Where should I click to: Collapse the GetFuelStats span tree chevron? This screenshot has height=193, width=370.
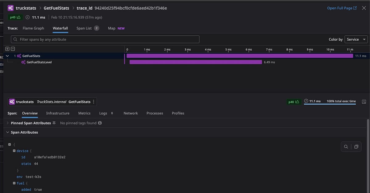7,56
